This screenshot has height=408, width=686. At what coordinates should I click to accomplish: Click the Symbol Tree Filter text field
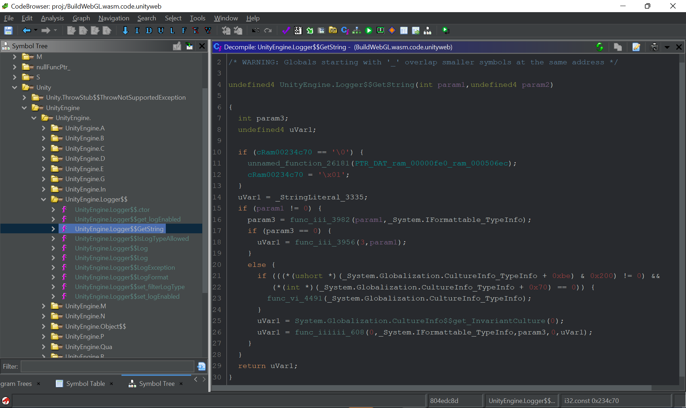[x=107, y=367]
